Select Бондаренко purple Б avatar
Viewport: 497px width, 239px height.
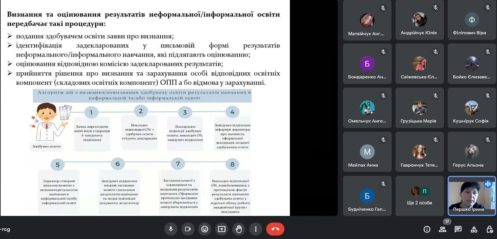pos(367,64)
